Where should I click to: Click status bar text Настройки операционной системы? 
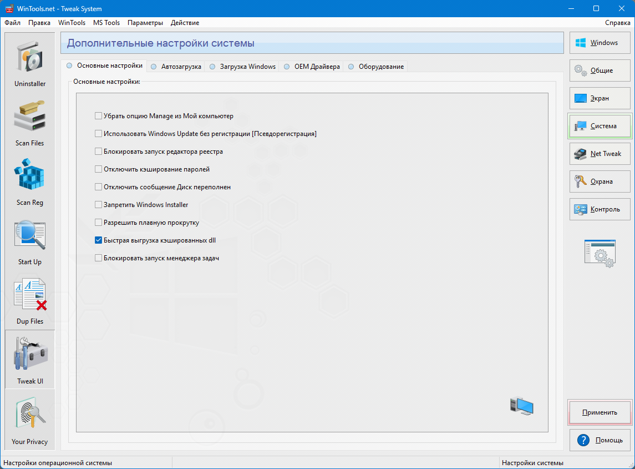(x=58, y=463)
